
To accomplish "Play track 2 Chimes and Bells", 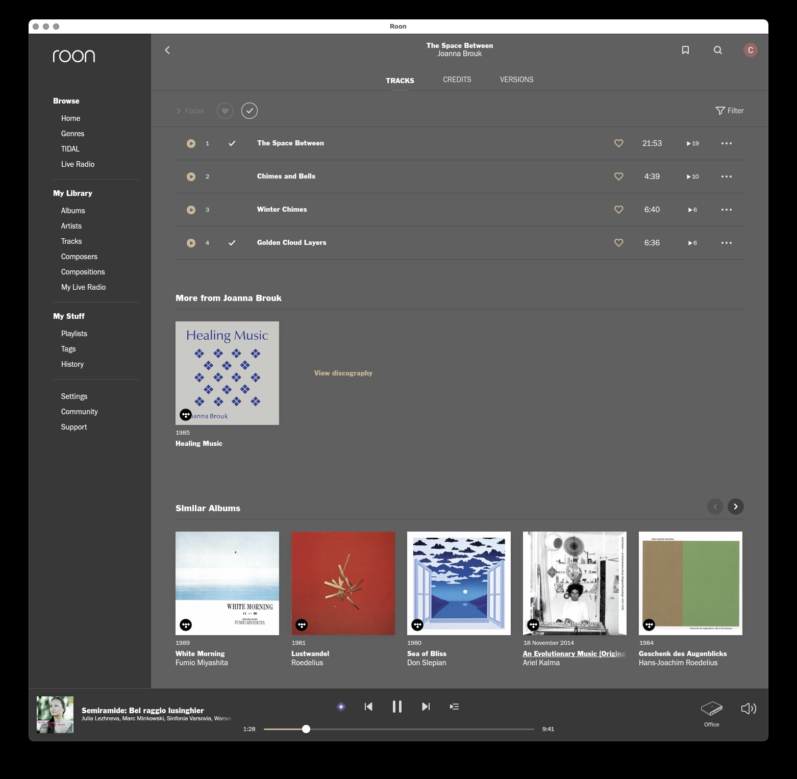I will click(191, 177).
